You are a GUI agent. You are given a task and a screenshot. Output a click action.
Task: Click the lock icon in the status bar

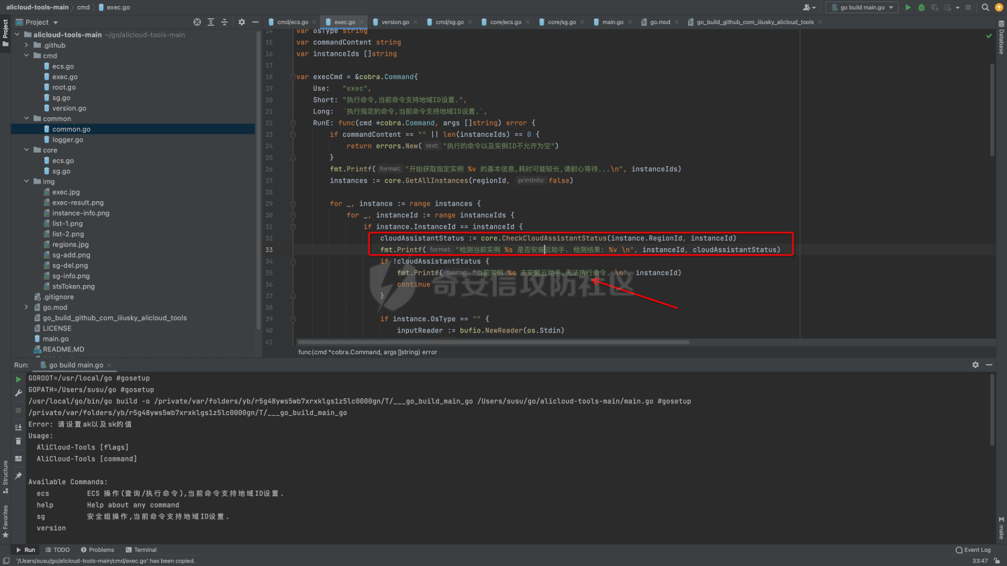(x=997, y=561)
